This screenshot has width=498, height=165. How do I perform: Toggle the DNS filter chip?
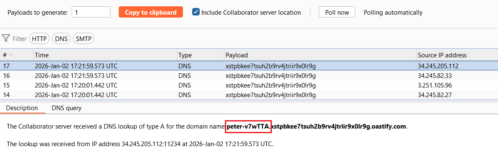(x=61, y=39)
